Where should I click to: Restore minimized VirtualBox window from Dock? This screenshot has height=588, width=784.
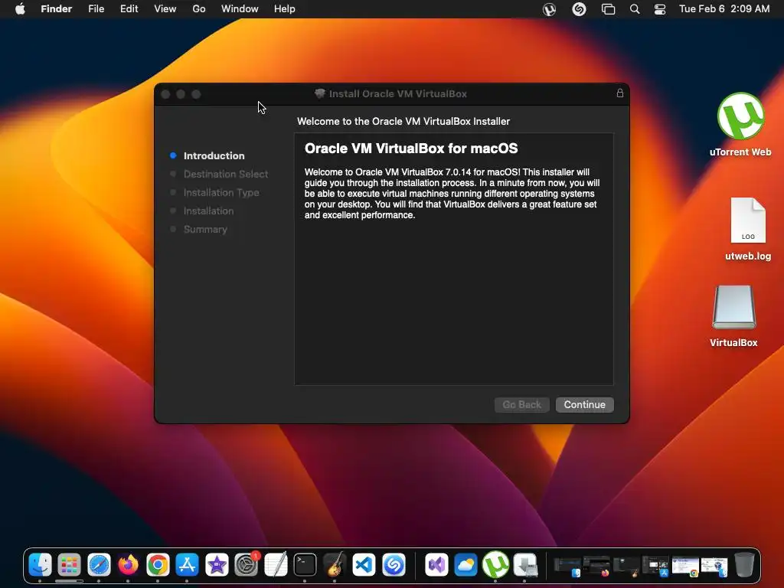tap(714, 567)
